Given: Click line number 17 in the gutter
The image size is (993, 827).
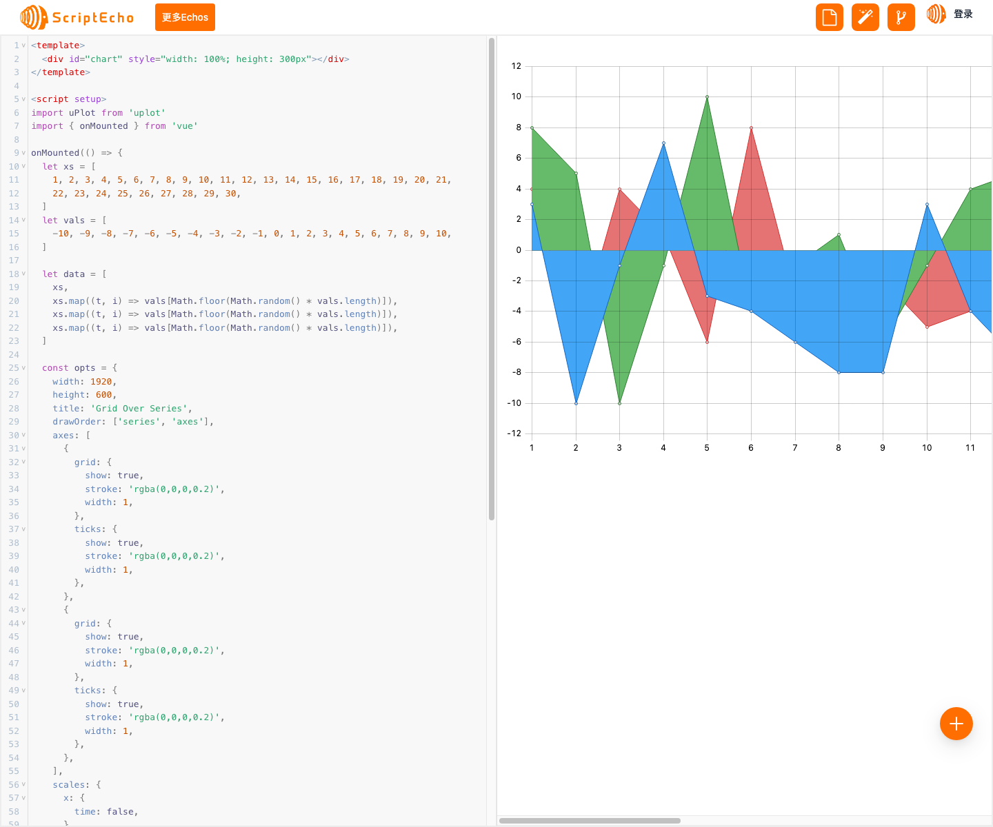Looking at the screenshot, I should (x=14, y=261).
